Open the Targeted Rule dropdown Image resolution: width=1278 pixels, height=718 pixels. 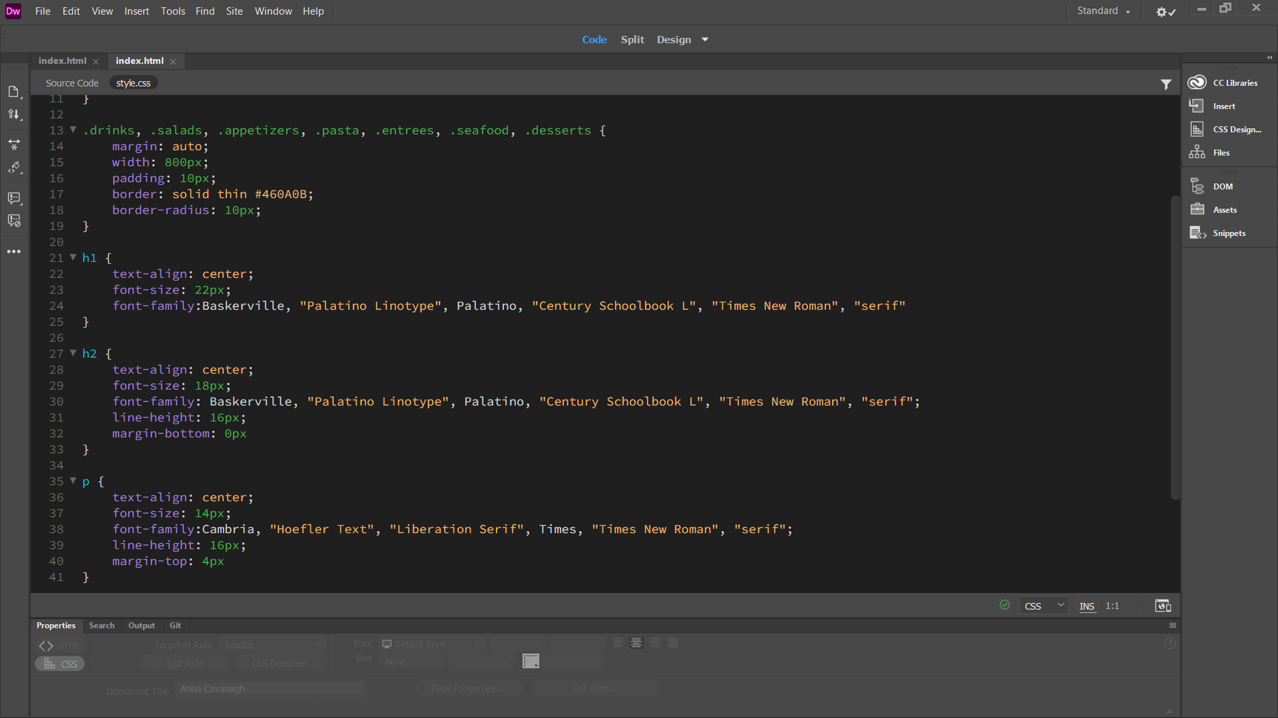point(273,645)
